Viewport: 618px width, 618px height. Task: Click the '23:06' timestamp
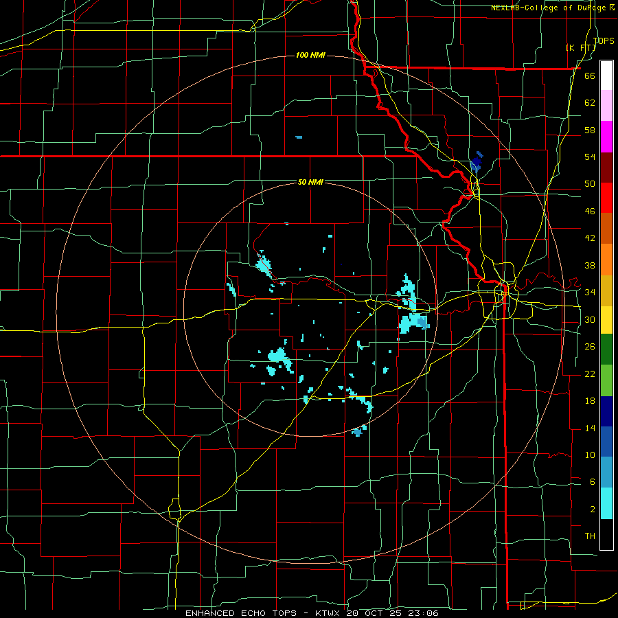[424, 613]
